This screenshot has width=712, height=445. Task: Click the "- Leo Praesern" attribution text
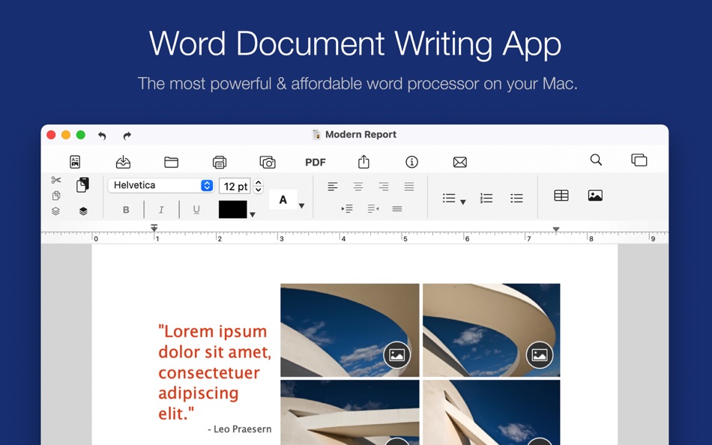tap(239, 429)
